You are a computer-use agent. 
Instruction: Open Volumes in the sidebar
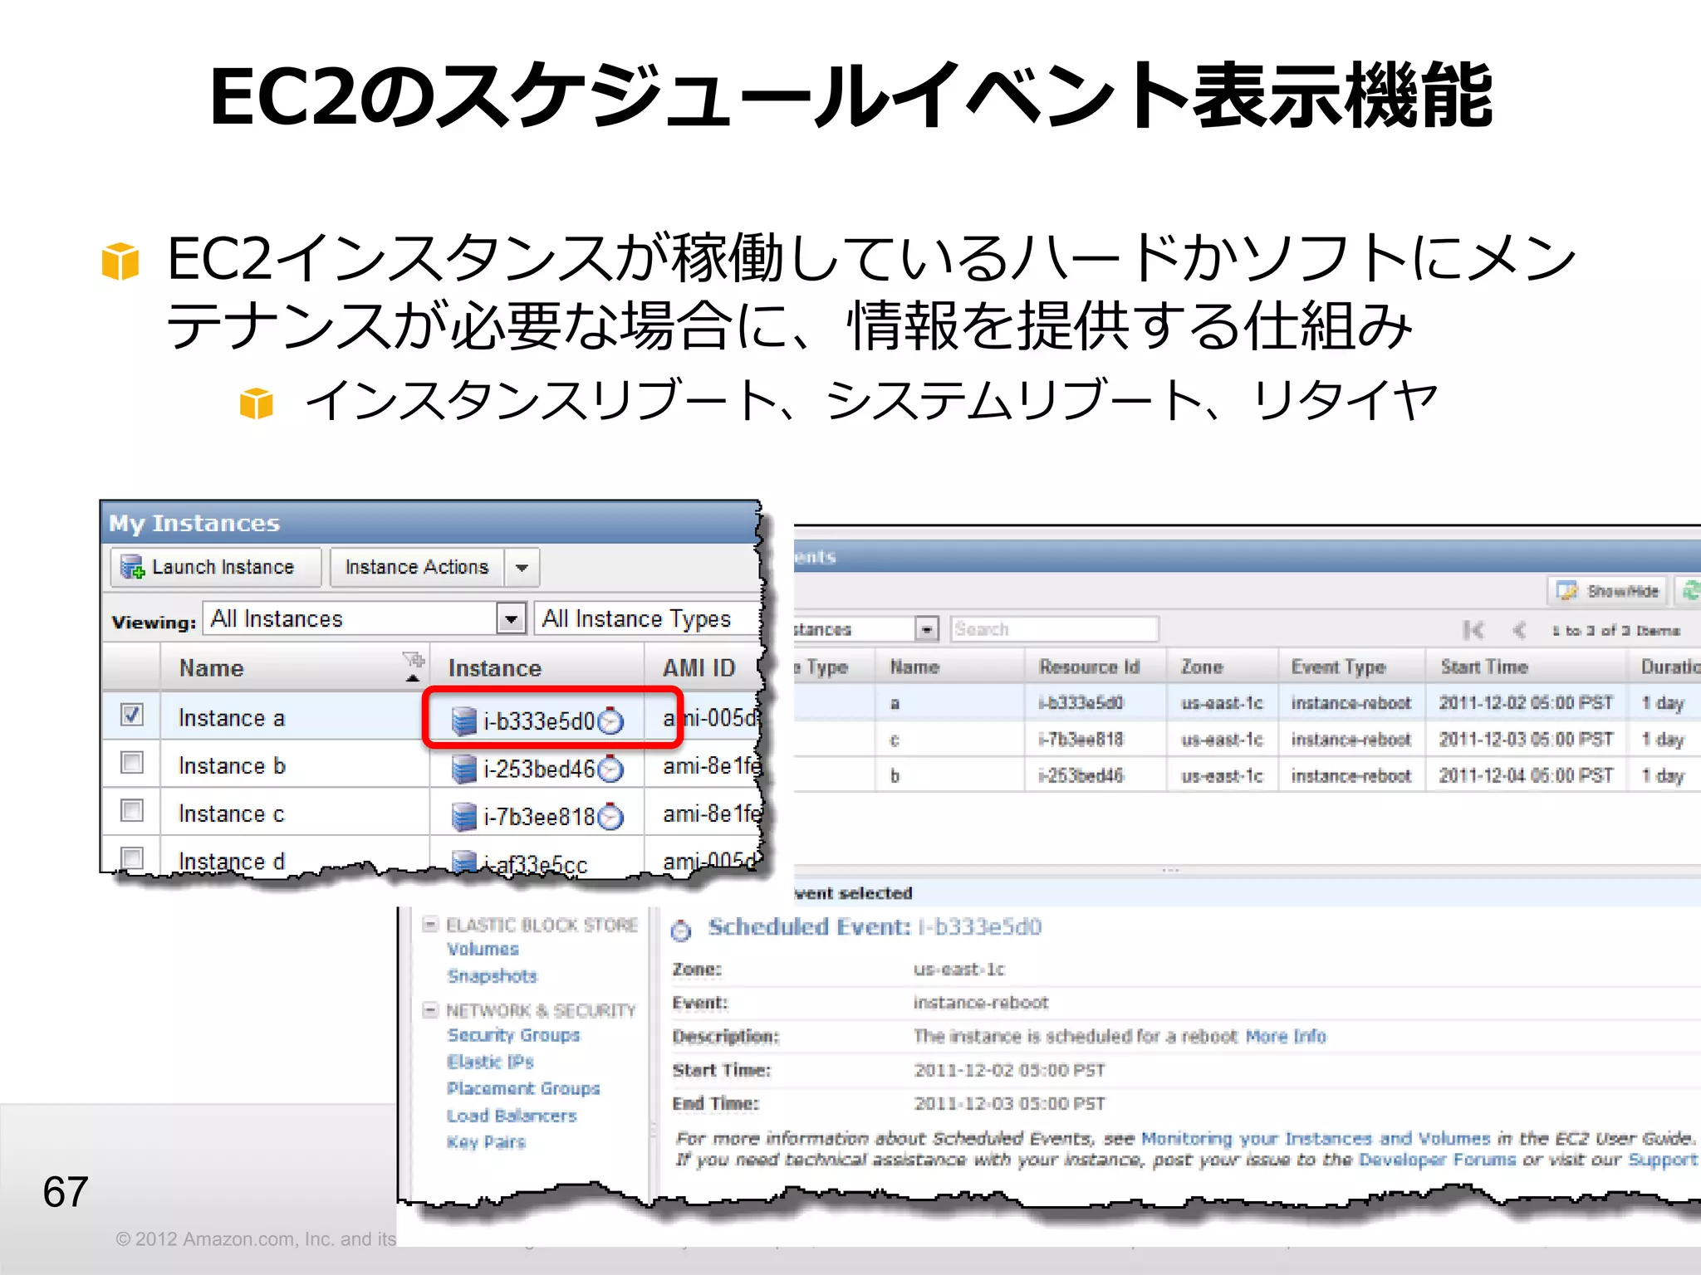pyautogui.click(x=483, y=949)
